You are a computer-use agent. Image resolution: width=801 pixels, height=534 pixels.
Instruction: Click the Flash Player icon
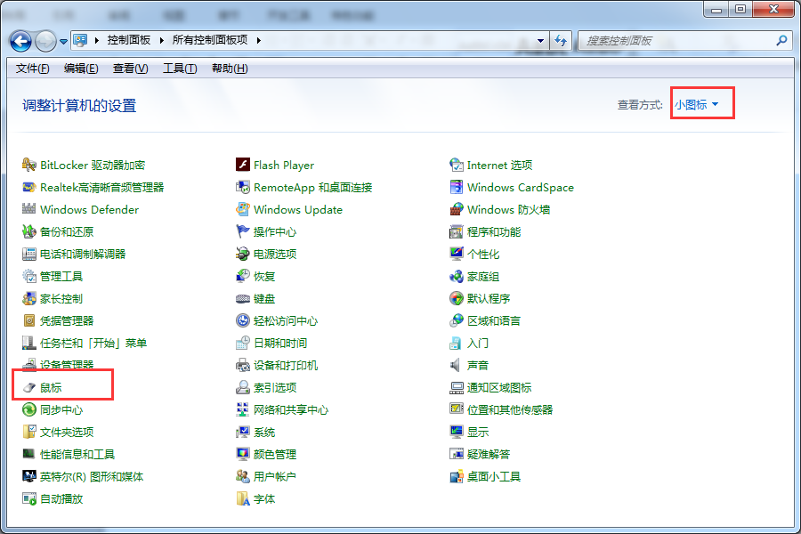coord(243,165)
